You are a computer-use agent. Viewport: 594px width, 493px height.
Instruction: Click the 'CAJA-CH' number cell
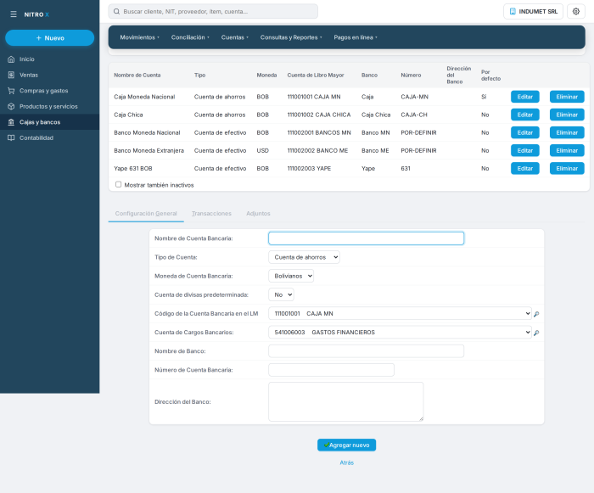(414, 115)
